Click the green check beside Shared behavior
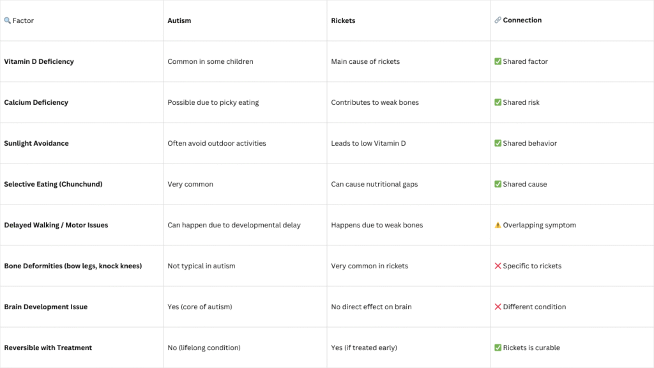The width and height of the screenshot is (654, 368). tap(498, 143)
